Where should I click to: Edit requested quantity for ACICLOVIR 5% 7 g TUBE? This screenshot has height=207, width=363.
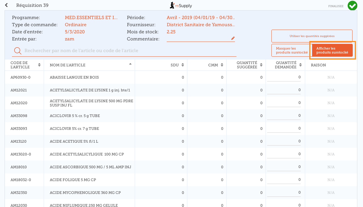[x=284, y=129]
